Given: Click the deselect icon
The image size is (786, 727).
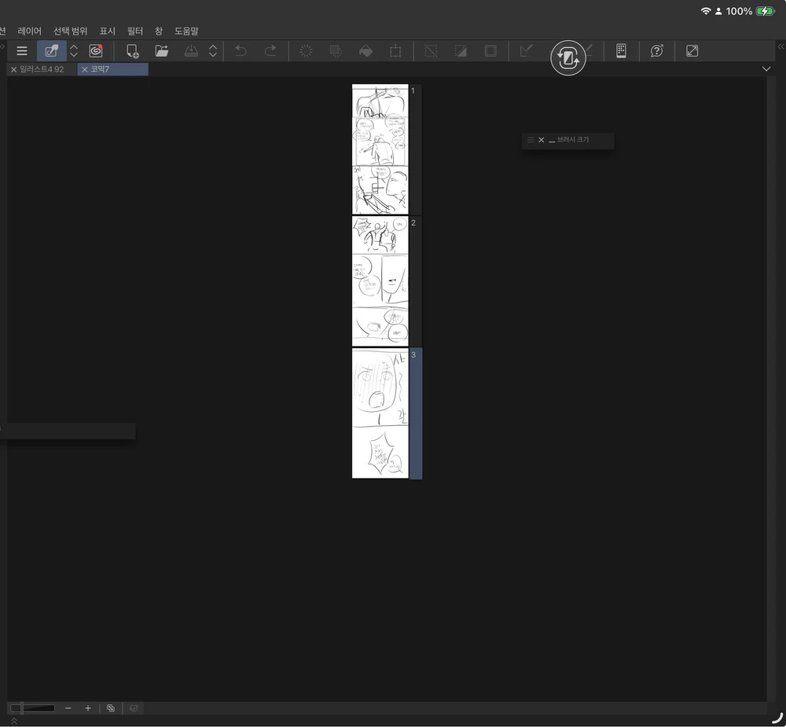Looking at the screenshot, I should 431,50.
